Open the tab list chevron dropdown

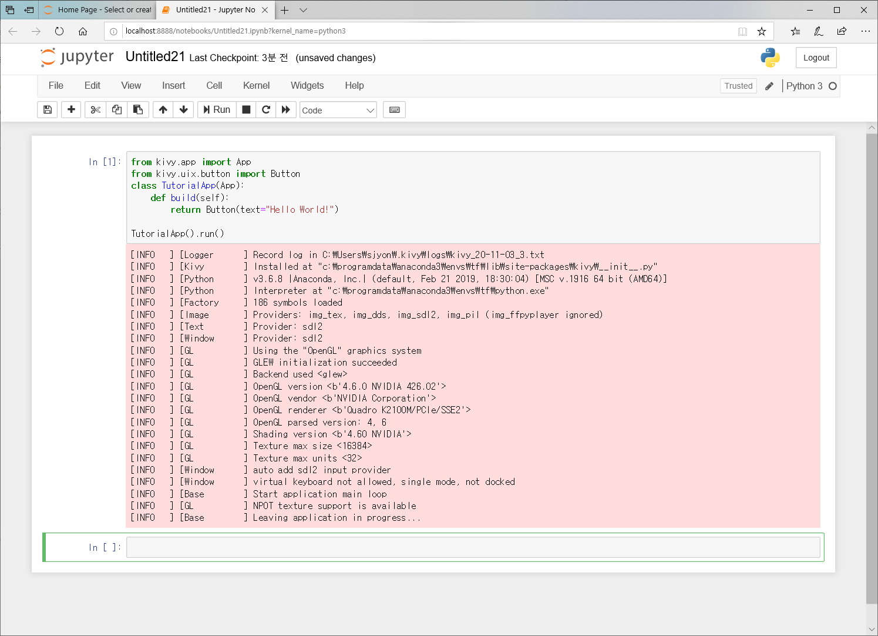click(x=303, y=10)
